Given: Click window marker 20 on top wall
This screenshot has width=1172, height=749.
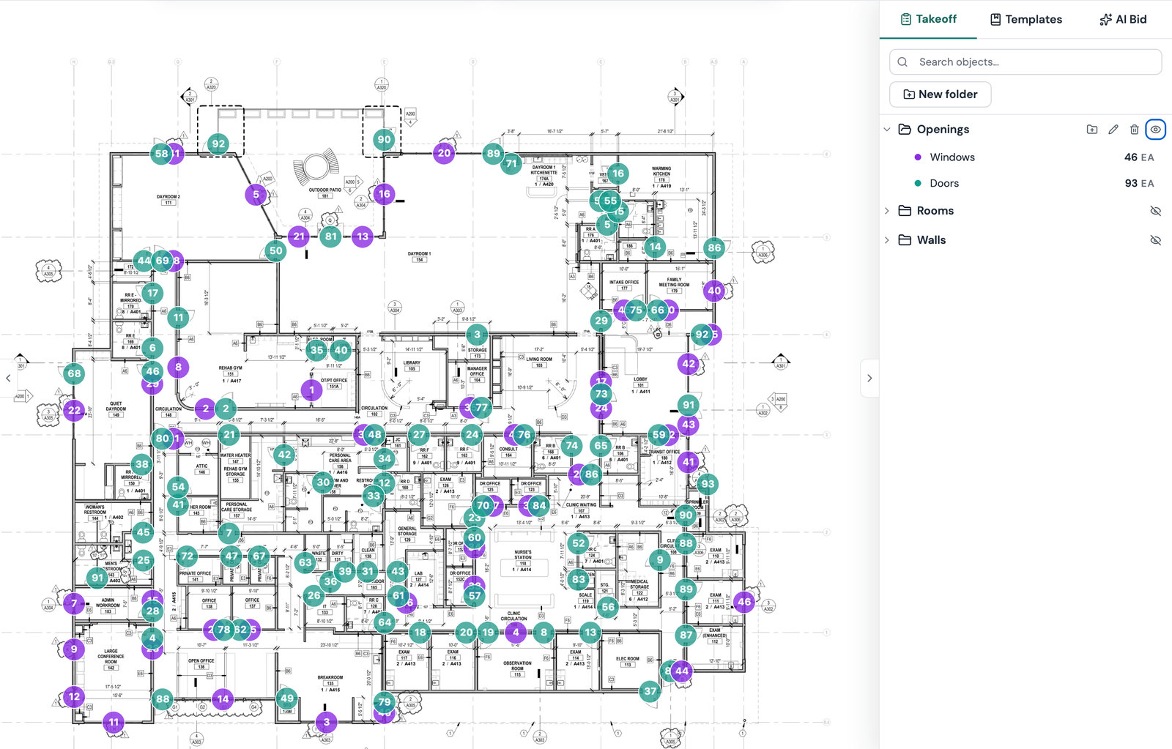Looking at the screenshot, I should [x=444, y=153].
